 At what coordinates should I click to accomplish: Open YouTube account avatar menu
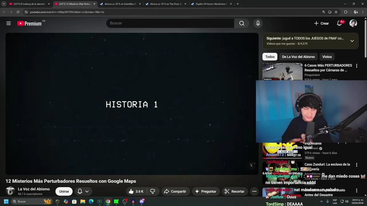click(353, 23)
